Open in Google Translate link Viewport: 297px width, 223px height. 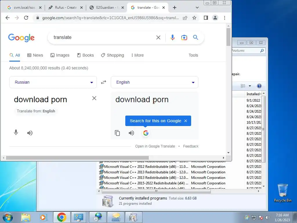(155, 146)
